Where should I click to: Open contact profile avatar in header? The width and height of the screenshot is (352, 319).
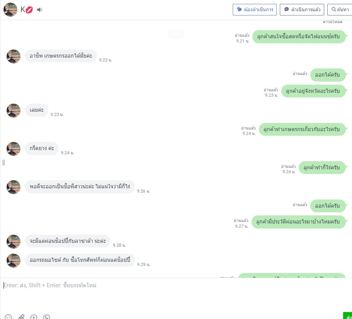click(x=10, y=10)
